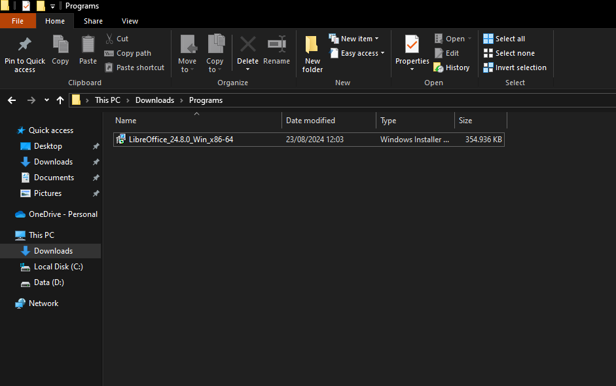This screenshot has width=616, height=386.
Task: Expand Recent locations arrow beside Forward
Action: [46, 100]
